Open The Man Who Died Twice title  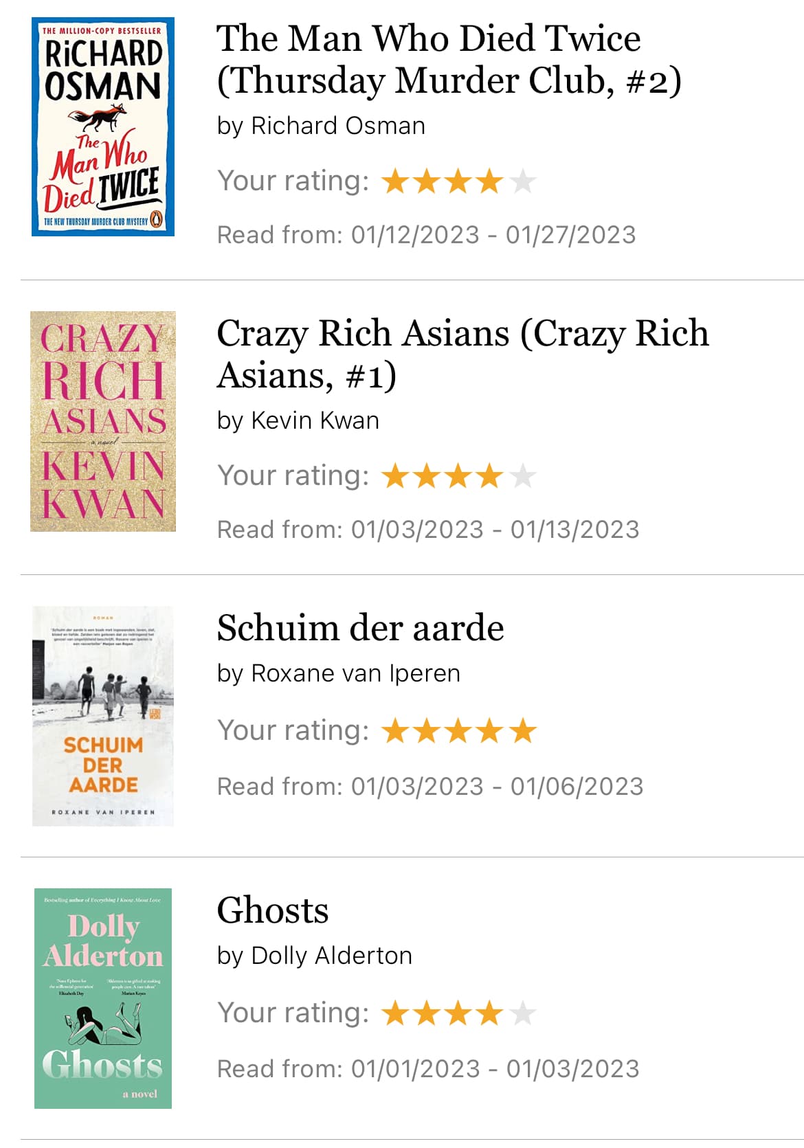click(449, 59)
